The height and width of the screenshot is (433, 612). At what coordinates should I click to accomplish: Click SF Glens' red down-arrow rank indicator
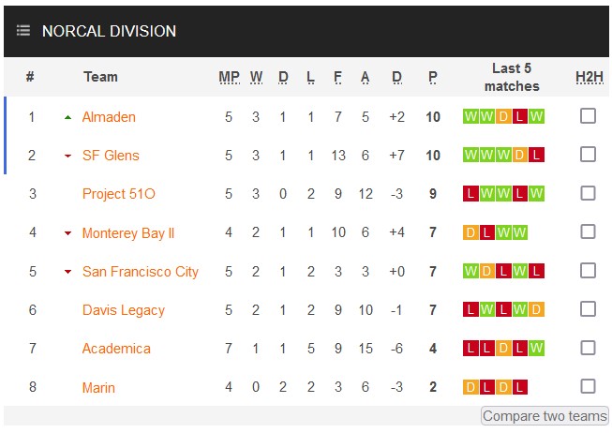[67, 156]
